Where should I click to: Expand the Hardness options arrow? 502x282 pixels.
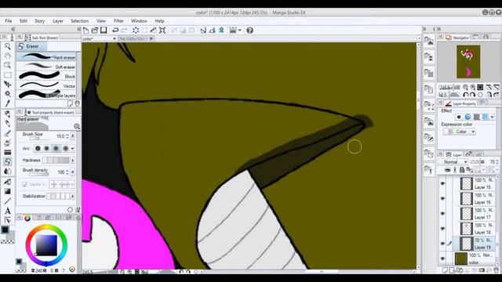point(73,160)
